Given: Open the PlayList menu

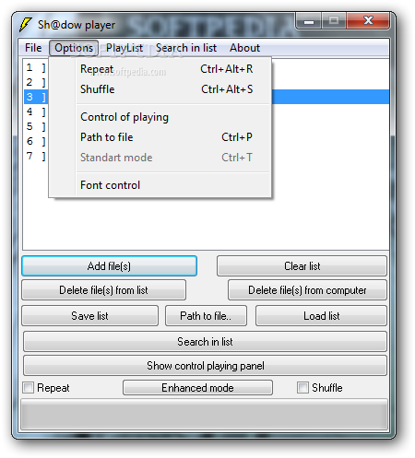Looking at the screenshot, I should pos(125,48).
